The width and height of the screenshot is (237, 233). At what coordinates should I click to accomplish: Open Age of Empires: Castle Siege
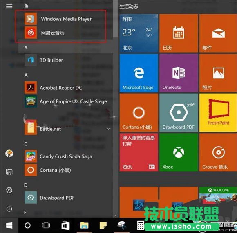click(x=66, y=101)
